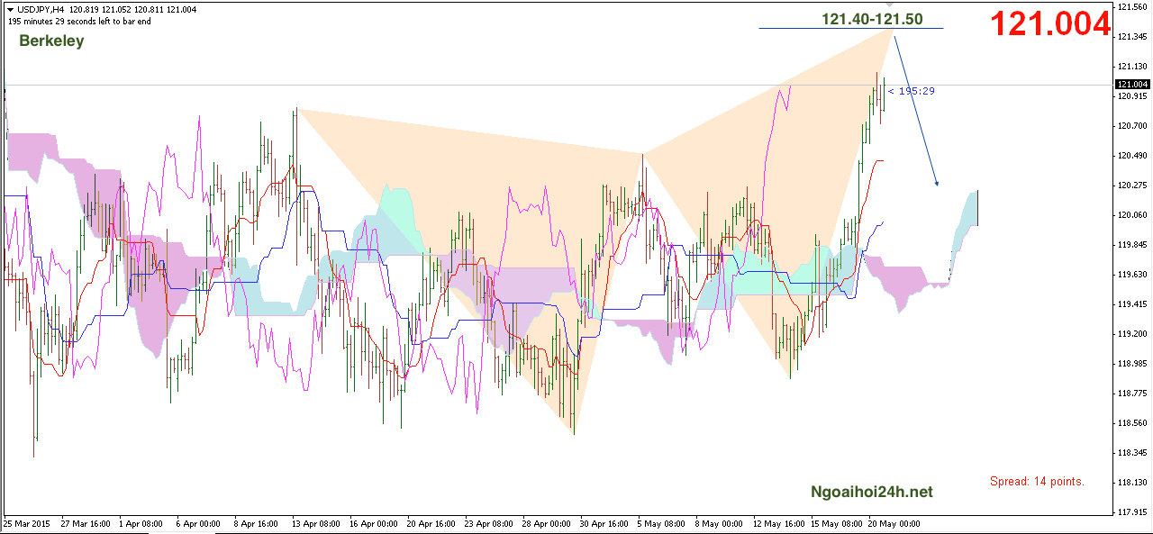Select the blue downward arrow's arrowhead

tap(936, 182)
